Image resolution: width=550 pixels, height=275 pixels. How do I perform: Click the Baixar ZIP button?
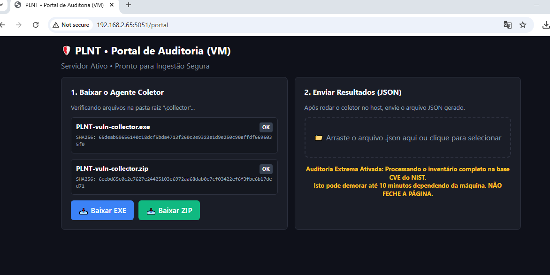(169, 211)
